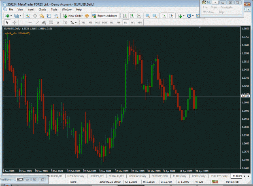Switch to the EURX,Daily chart tab
The height and width of the screenshot is (186, 253).
[x=180, y=176]
